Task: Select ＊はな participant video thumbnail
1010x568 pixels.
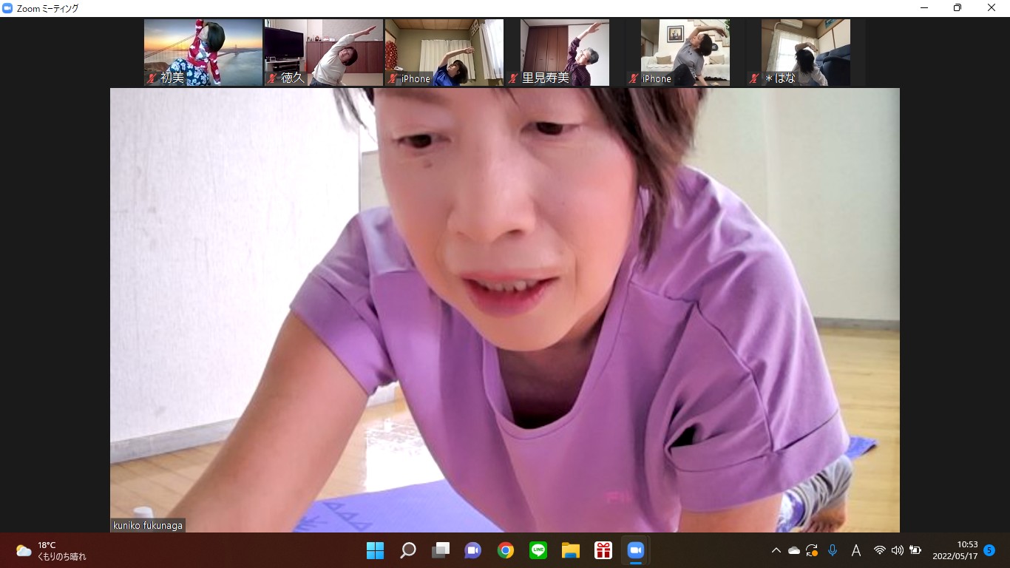Action: click(806, 53)
